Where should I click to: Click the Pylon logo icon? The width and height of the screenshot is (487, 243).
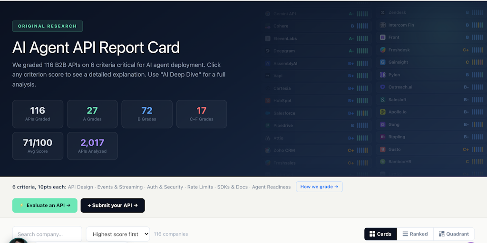(383, 75)
